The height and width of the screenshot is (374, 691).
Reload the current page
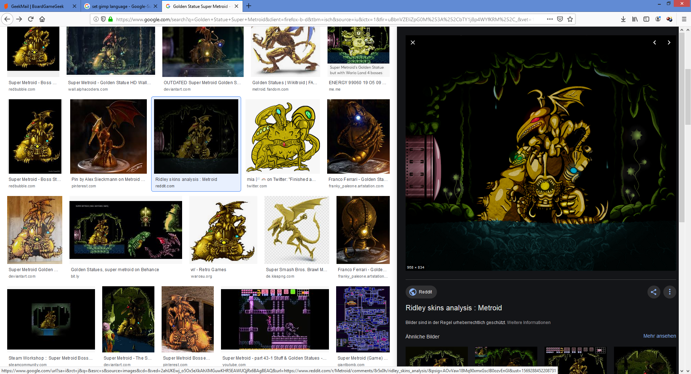tap(31, 19)
